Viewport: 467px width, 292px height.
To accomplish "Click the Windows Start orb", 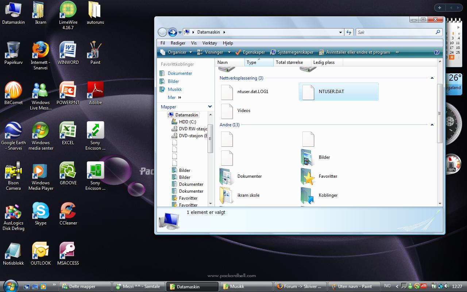I will pos(10,285).
